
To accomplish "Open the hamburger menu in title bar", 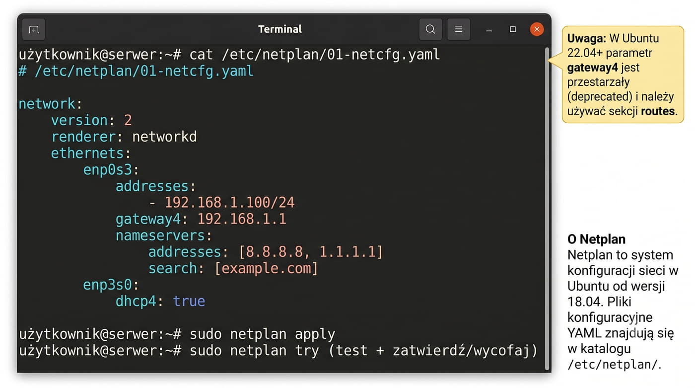I will point(459,30).
